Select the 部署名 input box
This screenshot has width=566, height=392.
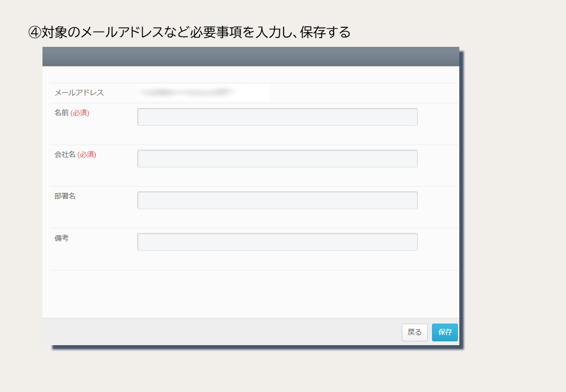pyautogui.click(x=277, y=200)
